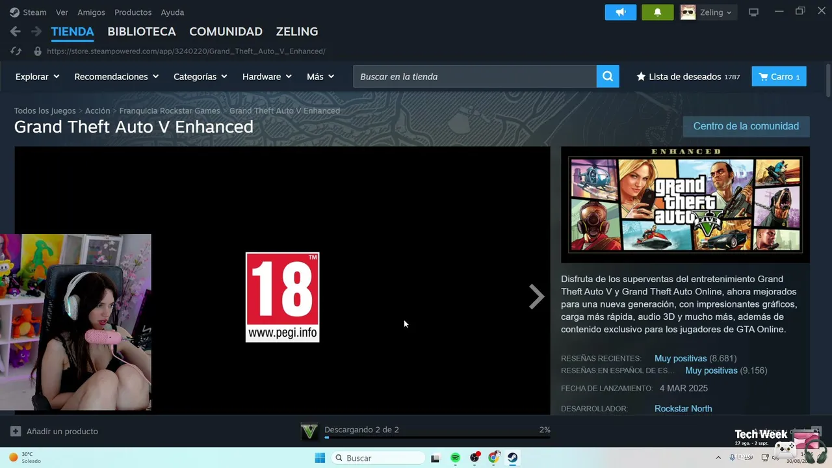Image resolution: width=832 pixels, height=468 pixels.
Task: Open Lista de deseados
Action: [688, 77]
